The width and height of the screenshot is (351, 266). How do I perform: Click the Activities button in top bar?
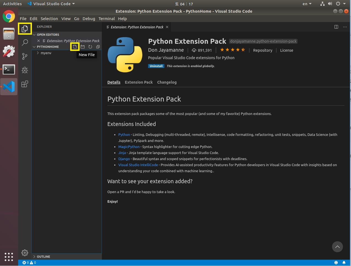click(12, 4)
